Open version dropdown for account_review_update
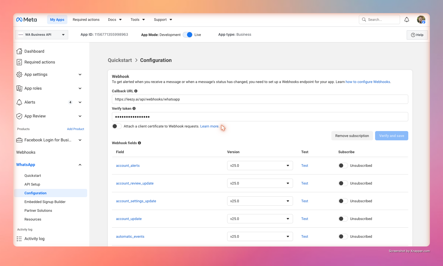The height and width of the screenshot is (266, 443). (x=260, y=183)
